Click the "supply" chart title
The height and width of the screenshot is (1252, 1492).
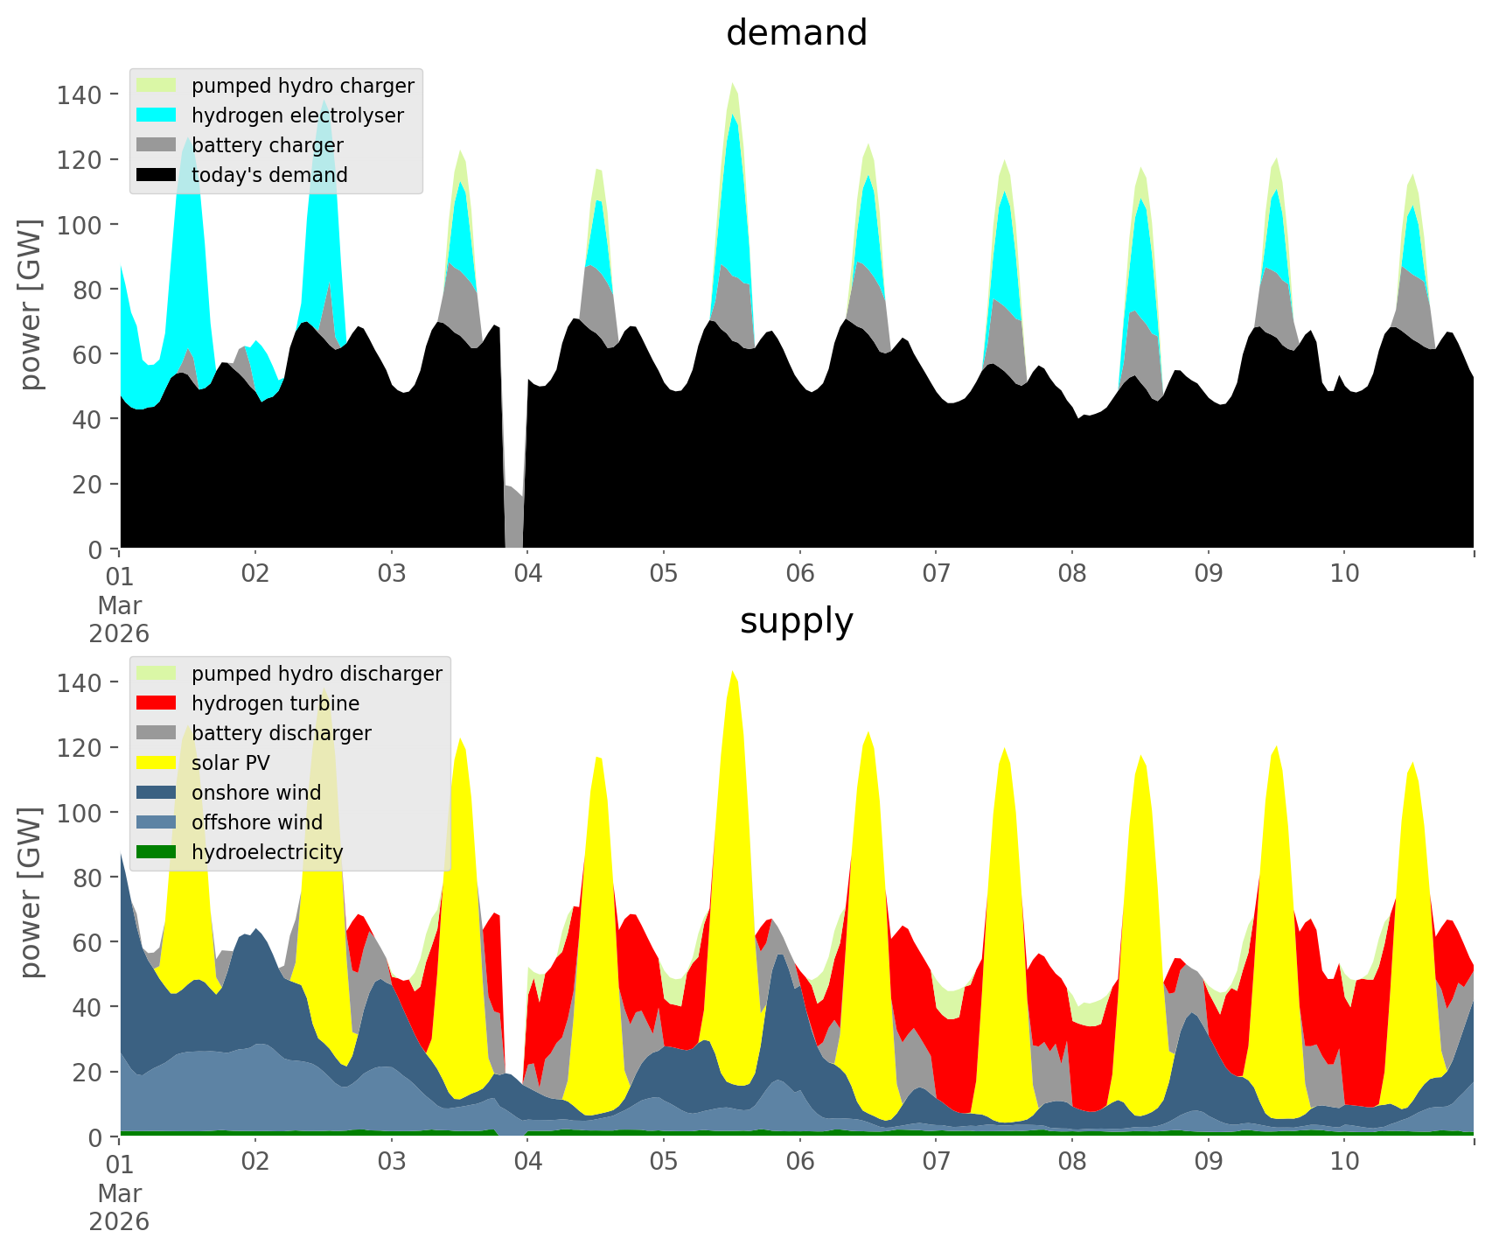[x=796, y=621]
